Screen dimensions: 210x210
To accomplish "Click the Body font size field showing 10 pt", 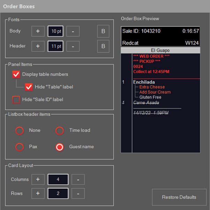I will tap(55, 31).
